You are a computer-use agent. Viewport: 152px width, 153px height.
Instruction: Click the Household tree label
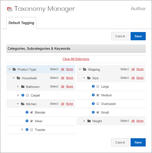(29, 78)
